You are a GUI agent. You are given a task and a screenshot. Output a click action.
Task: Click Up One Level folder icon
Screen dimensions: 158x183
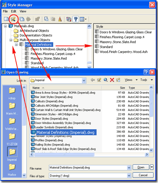point(99,80)
